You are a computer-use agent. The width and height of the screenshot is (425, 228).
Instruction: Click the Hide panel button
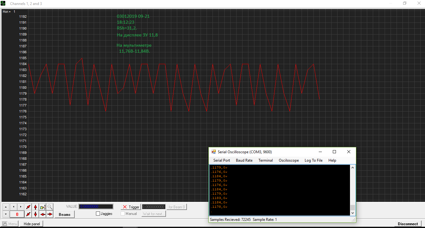tap(32, 224)
